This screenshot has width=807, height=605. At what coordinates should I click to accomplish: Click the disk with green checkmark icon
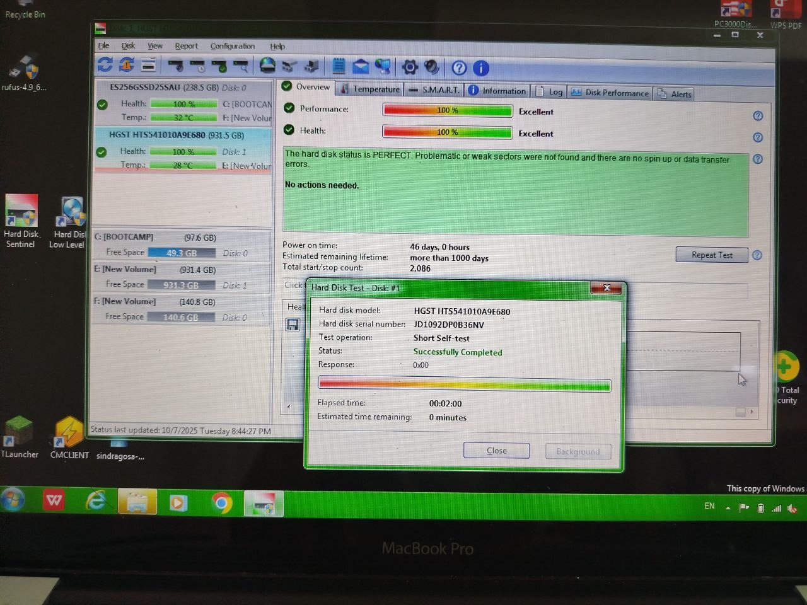pyautogui.click(x=219, y=66)
